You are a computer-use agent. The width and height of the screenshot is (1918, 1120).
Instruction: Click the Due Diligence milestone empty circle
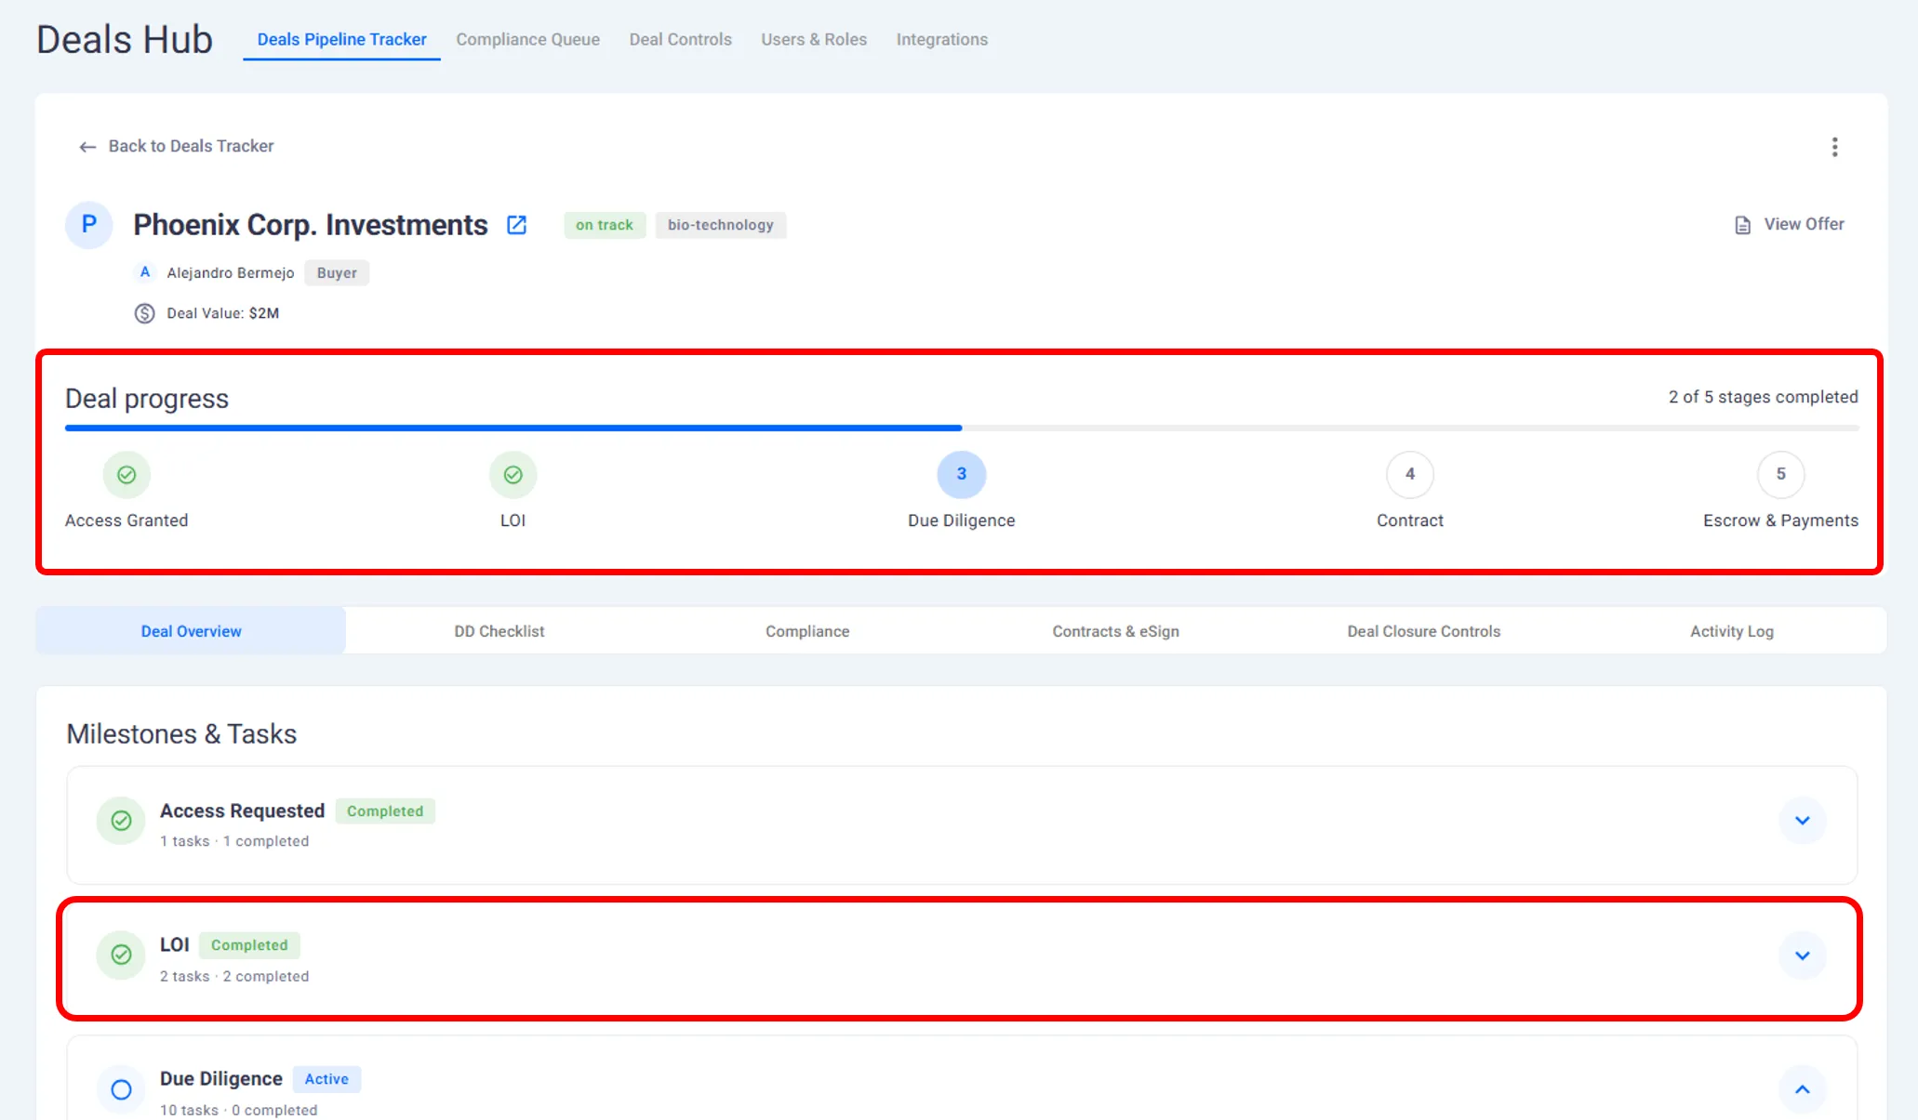click(121, 1089)
